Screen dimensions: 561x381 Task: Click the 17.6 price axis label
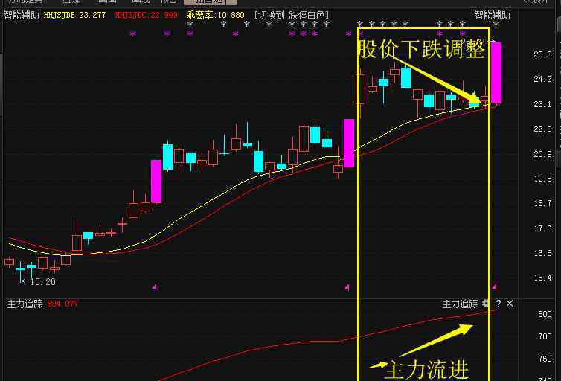pos(542,228)
